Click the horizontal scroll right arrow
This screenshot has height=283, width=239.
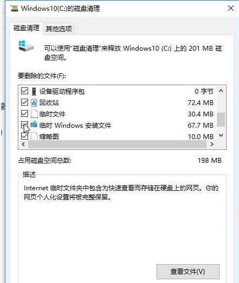tap(212, 144)
